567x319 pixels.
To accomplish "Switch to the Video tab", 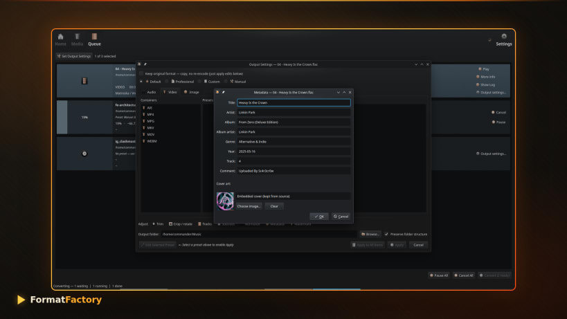I will [x=170, y=92].
